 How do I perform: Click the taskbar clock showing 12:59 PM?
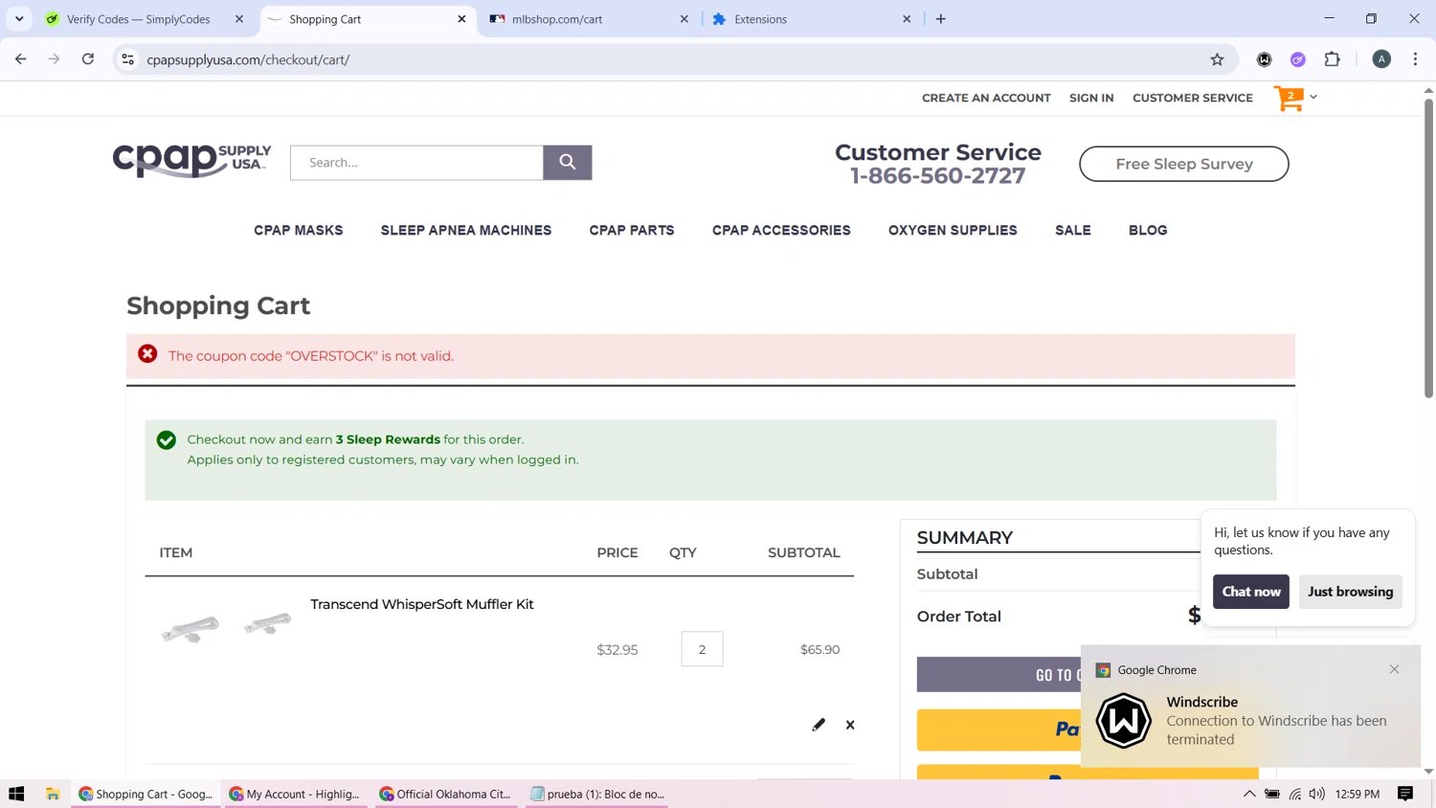[1357, 794]
